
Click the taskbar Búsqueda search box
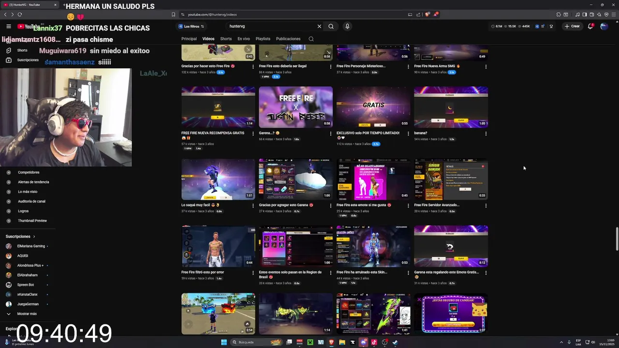[256, 342]
